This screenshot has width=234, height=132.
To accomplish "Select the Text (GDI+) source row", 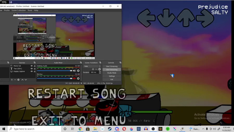I will (x=23, y=69).
